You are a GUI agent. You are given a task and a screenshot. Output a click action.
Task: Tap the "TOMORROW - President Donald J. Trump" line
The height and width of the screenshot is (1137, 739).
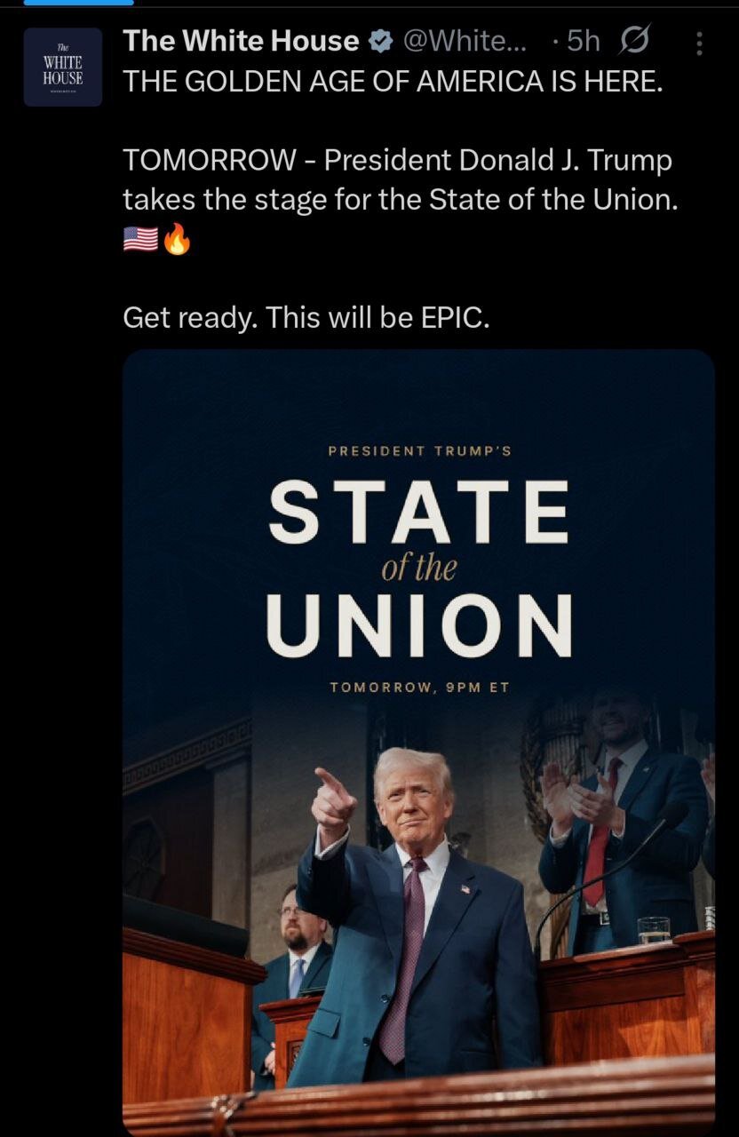397,160
